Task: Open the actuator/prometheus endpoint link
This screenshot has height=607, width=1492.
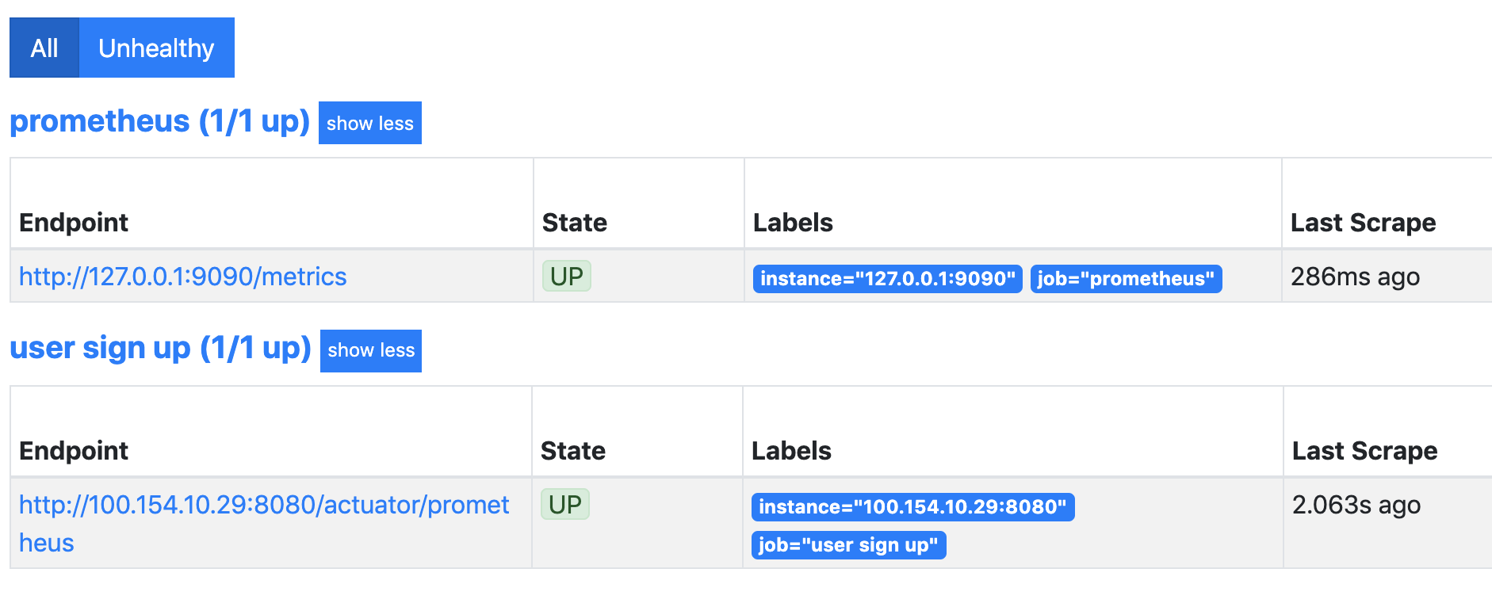Action: point(264,505)
